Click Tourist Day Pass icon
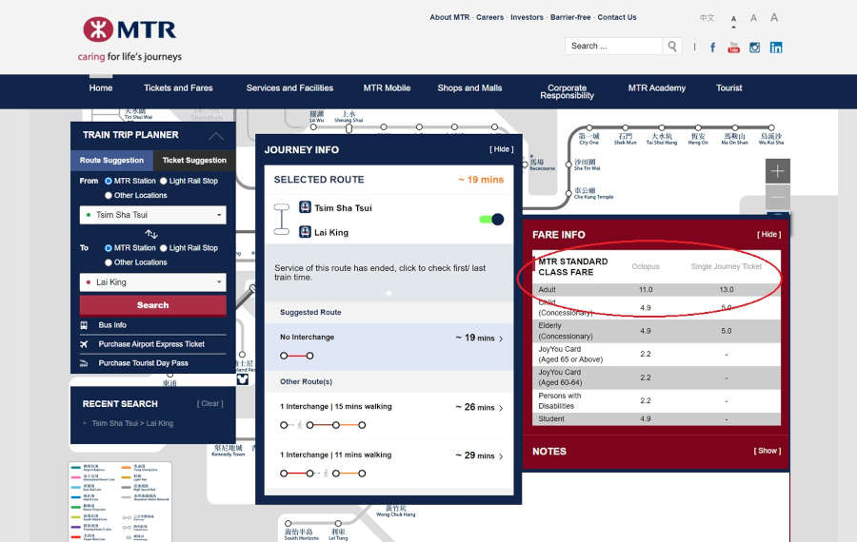The height and width of the screenshot is (542, 857). pos(84,363)
